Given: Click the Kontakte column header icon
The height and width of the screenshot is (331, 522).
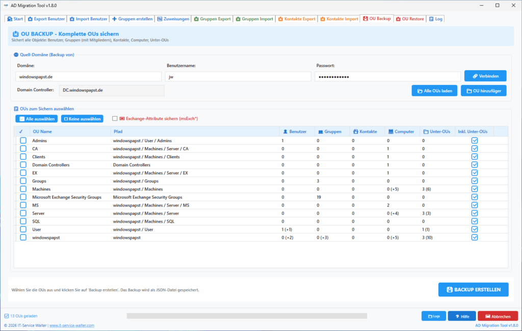Looking at the screenshot, I should pyautogui.click(x=355, y=132).
